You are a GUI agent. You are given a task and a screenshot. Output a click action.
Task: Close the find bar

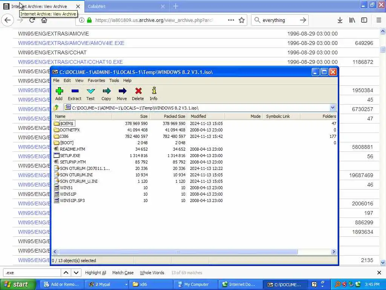(x=379, y=273)
